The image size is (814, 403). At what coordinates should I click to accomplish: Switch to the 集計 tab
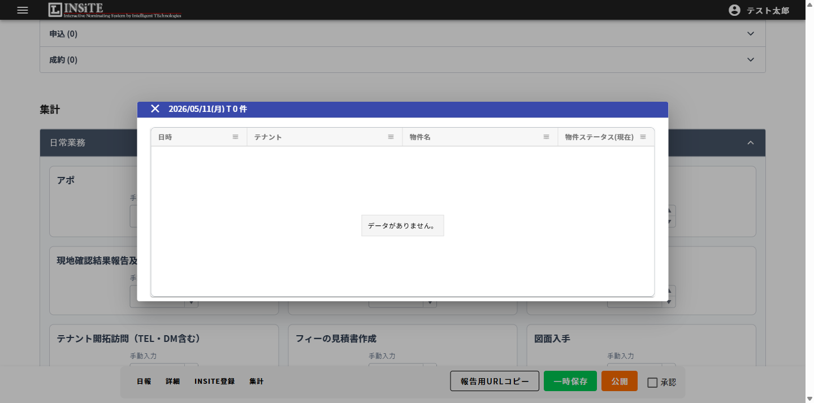257,382
